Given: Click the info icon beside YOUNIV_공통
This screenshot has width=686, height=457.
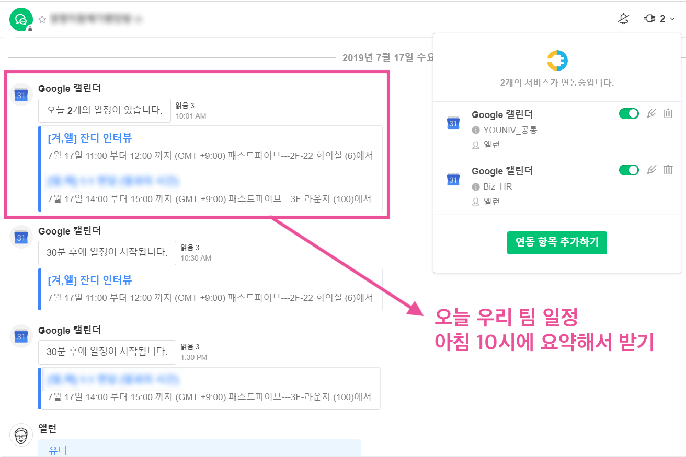Looking at the screenshot, I should tap(475, 130).
